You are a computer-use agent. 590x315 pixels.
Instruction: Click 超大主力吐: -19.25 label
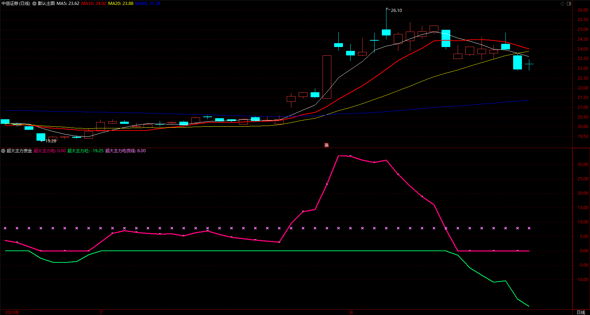click(85, 151)
